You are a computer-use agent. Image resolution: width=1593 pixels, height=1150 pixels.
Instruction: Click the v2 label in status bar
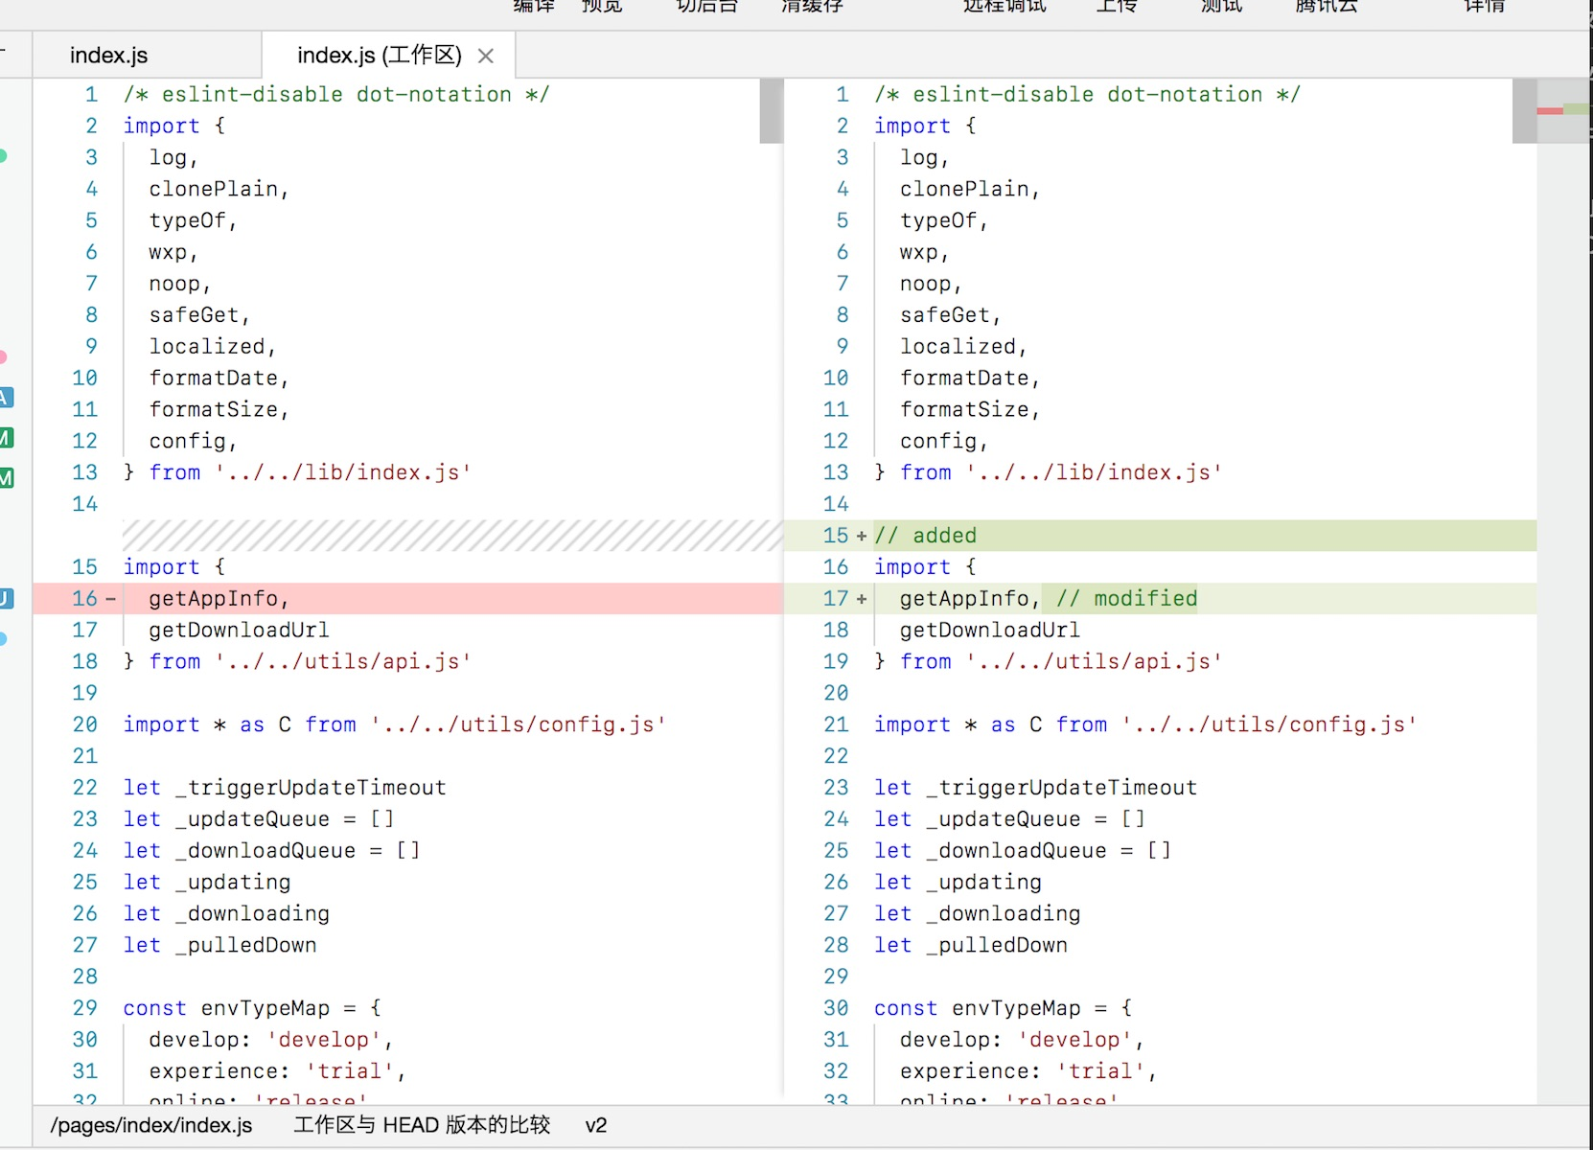coord(595,1125)
